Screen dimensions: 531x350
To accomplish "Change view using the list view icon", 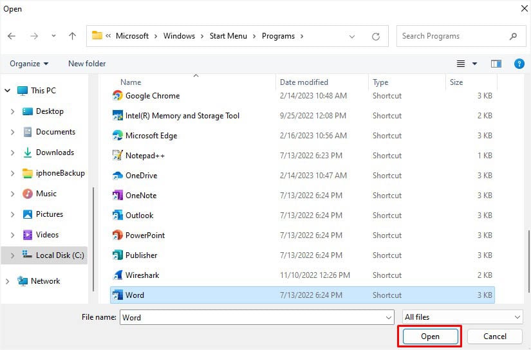I will (x=461, y=64).
